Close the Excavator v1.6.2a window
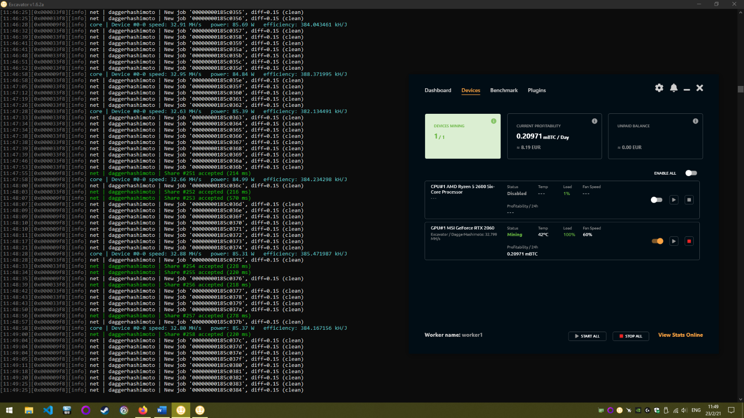This screenshot has width=744, height=418. 735,4
